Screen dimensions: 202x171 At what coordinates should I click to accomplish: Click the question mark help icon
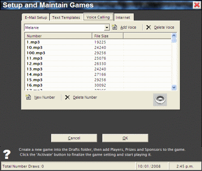tap(7, 154)
